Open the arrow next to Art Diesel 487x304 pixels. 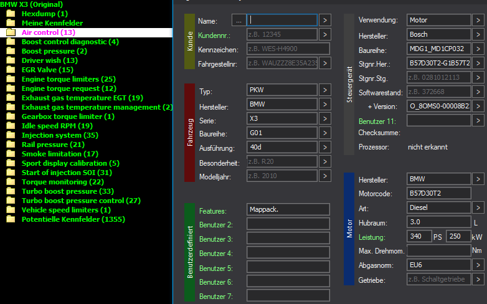pyautogui.click(x=478, y=207)
